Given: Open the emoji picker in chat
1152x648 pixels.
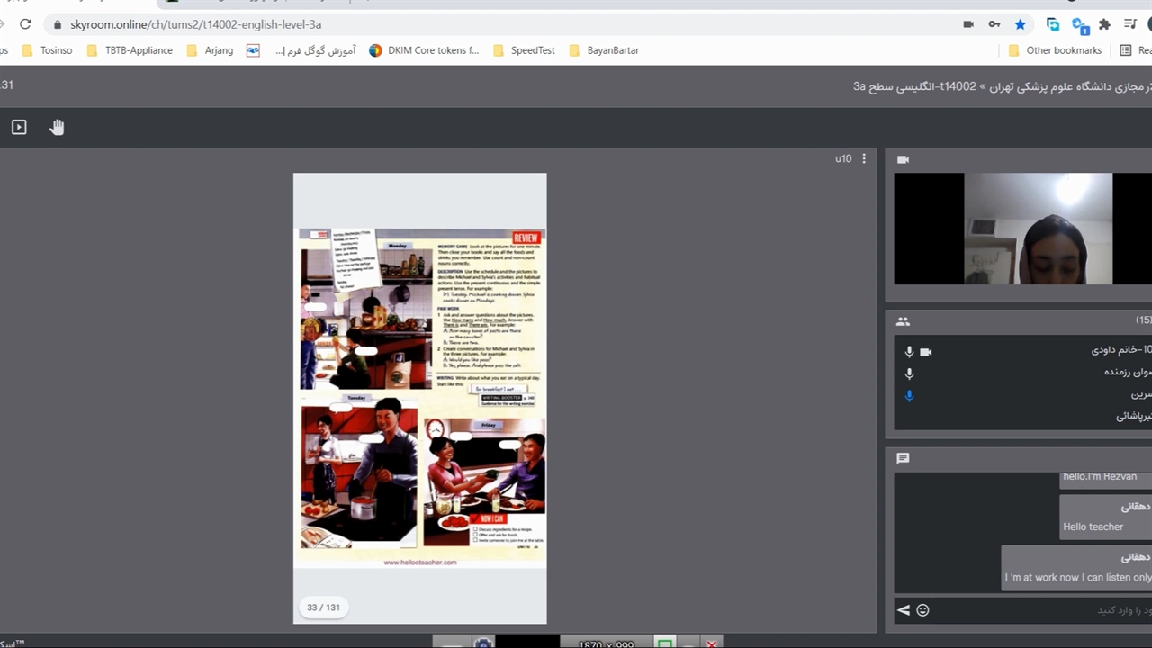Looking at the screenshot, I should pos(922,610).
